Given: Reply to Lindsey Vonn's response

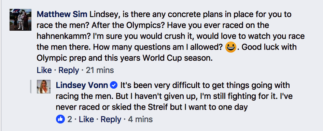Looking at the screenshot, I should [111, 119].
